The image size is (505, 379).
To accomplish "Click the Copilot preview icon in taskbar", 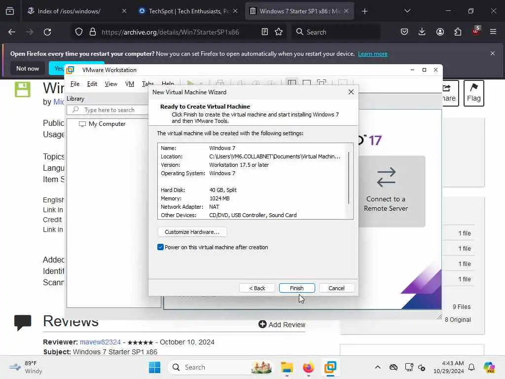I will pyautogui.click(x=490, y=367).
